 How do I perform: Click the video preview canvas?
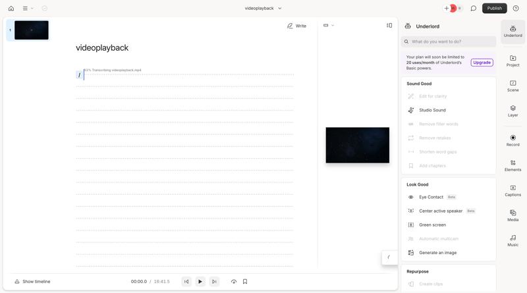pyautogui.click(x=357, y=145)
